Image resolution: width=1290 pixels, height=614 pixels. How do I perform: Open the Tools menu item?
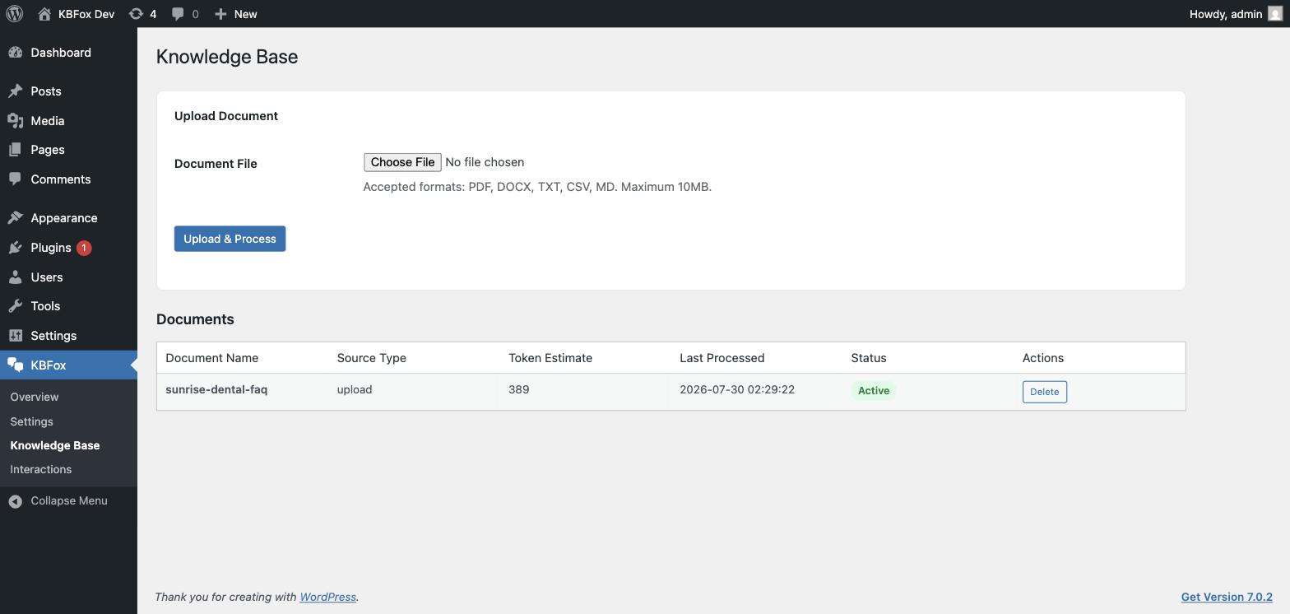tap(68, 306)
